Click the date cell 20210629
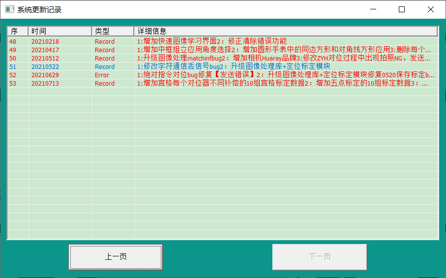Screen dimensions: 446x278 [x=45, y=75]
